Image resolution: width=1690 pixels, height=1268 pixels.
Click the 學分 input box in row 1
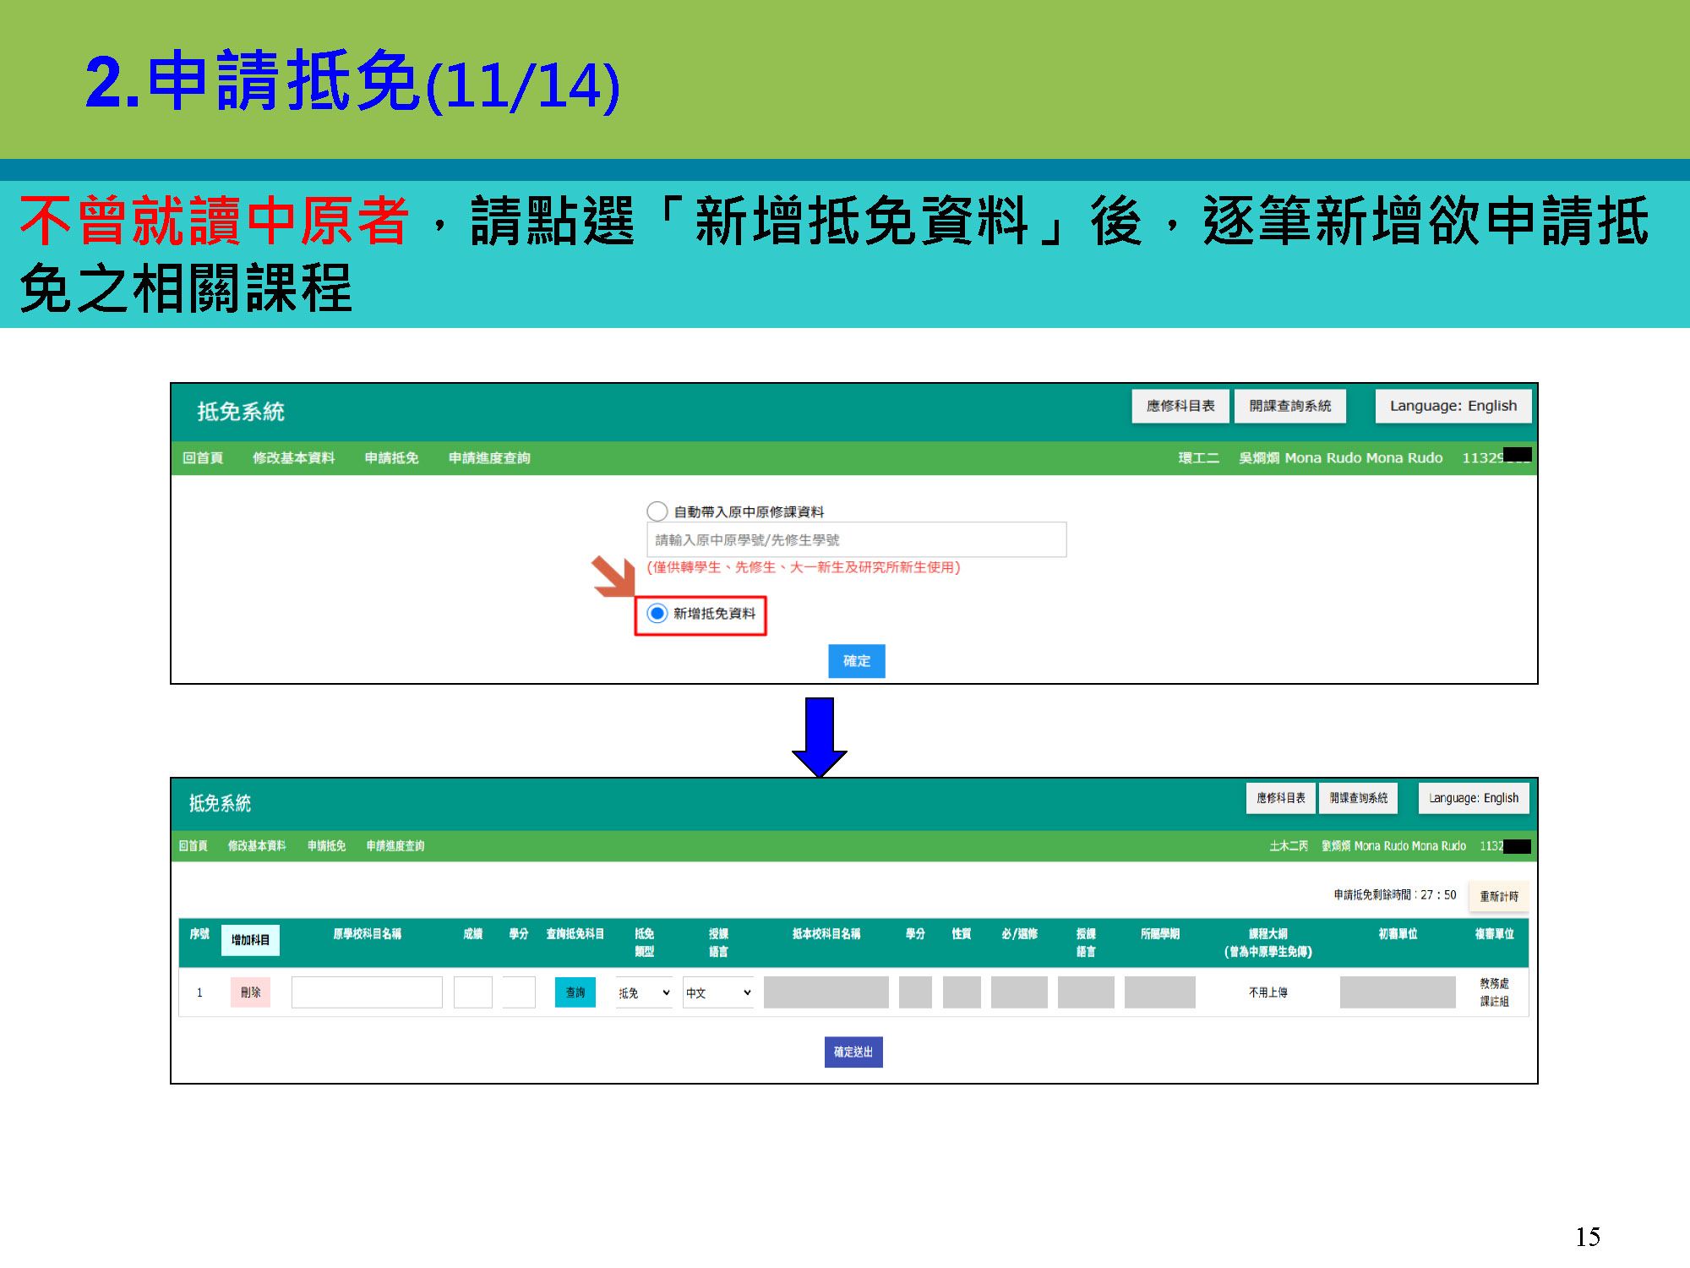519,992
